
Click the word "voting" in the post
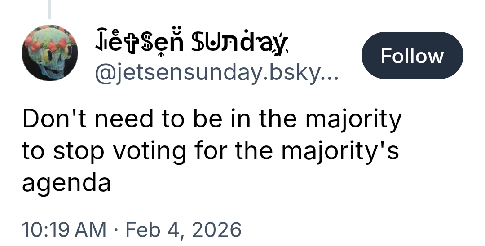point(148,152)
